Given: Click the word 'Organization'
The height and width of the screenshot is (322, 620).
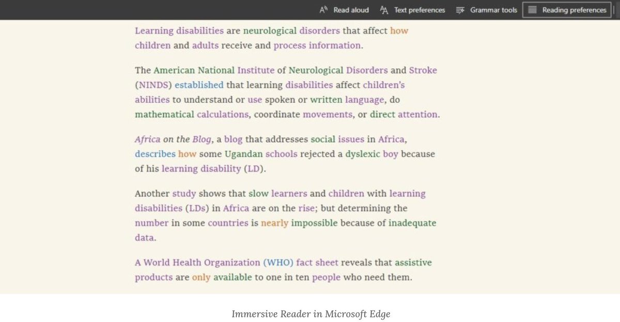Looking at the screenshot, I should click(x=232, y=262).
